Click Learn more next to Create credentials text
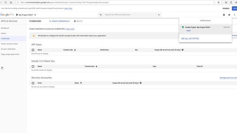The image size is (237, 133). [x=70, y=29]
